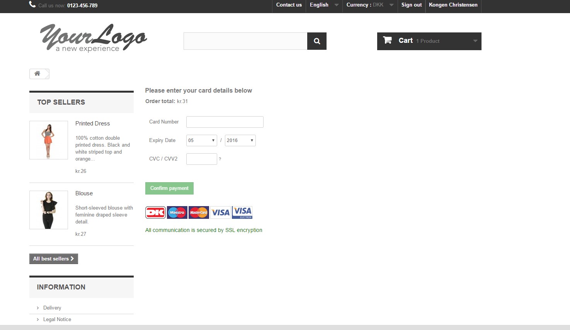This screenshot has height=330, width=570.
Task: Click the Card Number input field
Action: [225, 122]
